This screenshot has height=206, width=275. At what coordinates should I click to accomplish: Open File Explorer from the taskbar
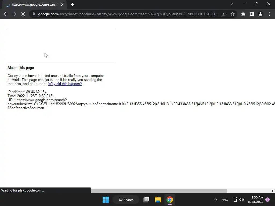(x=158, y=200)
